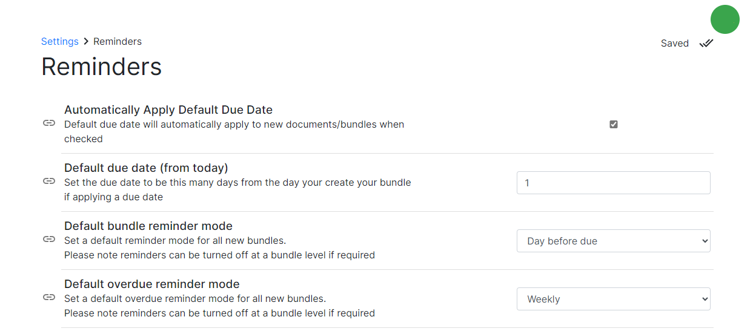Click description text about days from bundle creation

237,189
